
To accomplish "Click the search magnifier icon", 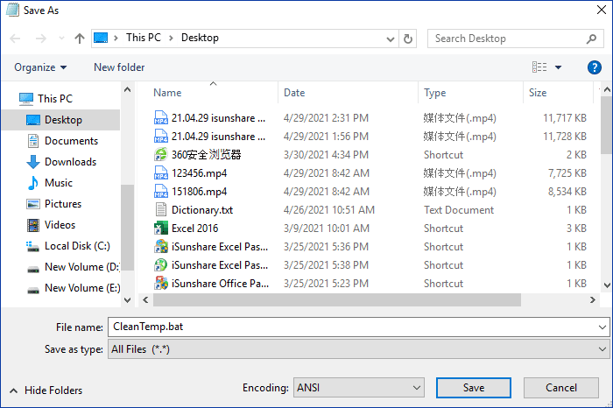I will coord(591,39).
